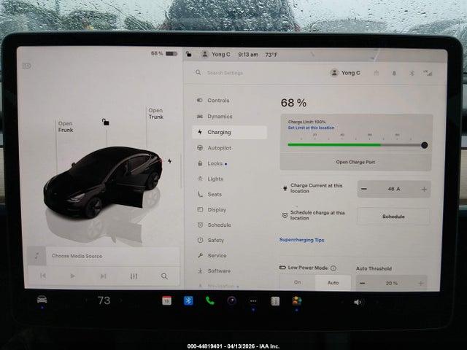This screenshot has width=467, height=350.
Task: Open the Bluetooth app in bottom bar
Action: [188, 301]
